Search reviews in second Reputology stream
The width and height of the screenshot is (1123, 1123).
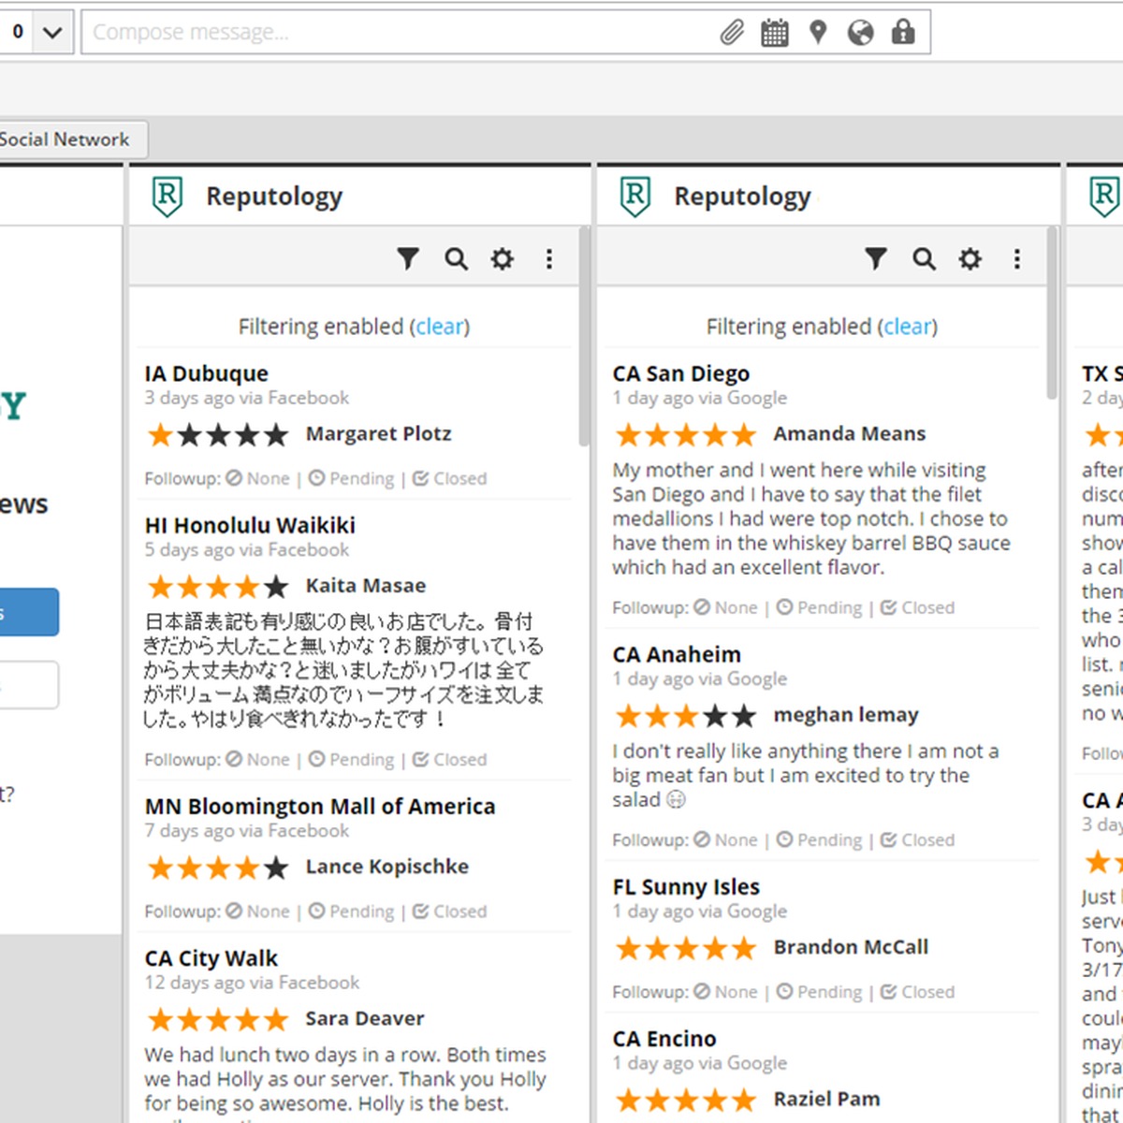(924, 259)
